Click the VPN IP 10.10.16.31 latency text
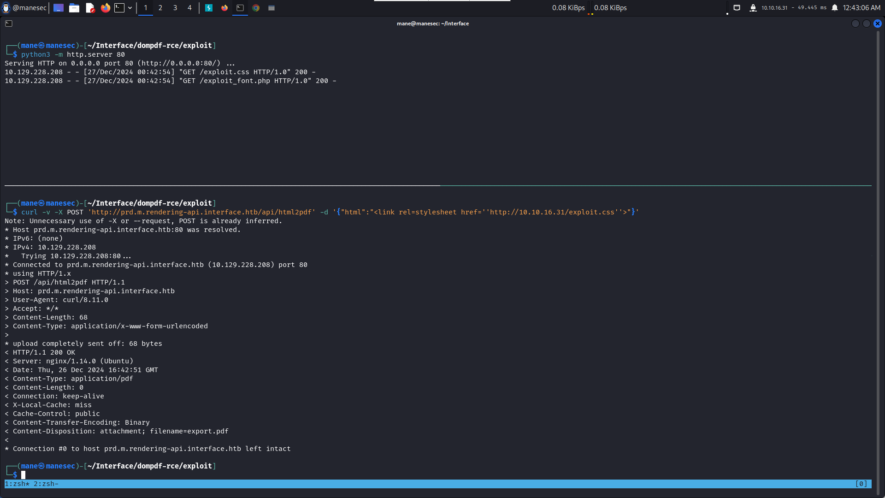885x498 pixels. 794,8
